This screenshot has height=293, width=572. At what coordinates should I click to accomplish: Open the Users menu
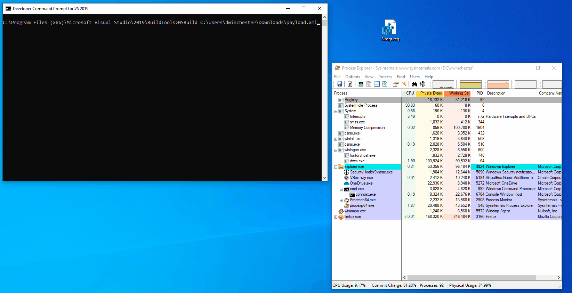click(x=415, y=77)
